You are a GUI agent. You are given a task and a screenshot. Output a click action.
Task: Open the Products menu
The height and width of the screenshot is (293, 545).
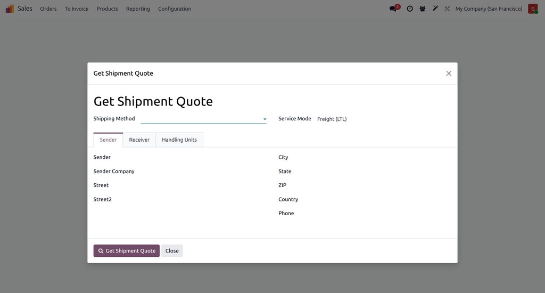point(107,9)
